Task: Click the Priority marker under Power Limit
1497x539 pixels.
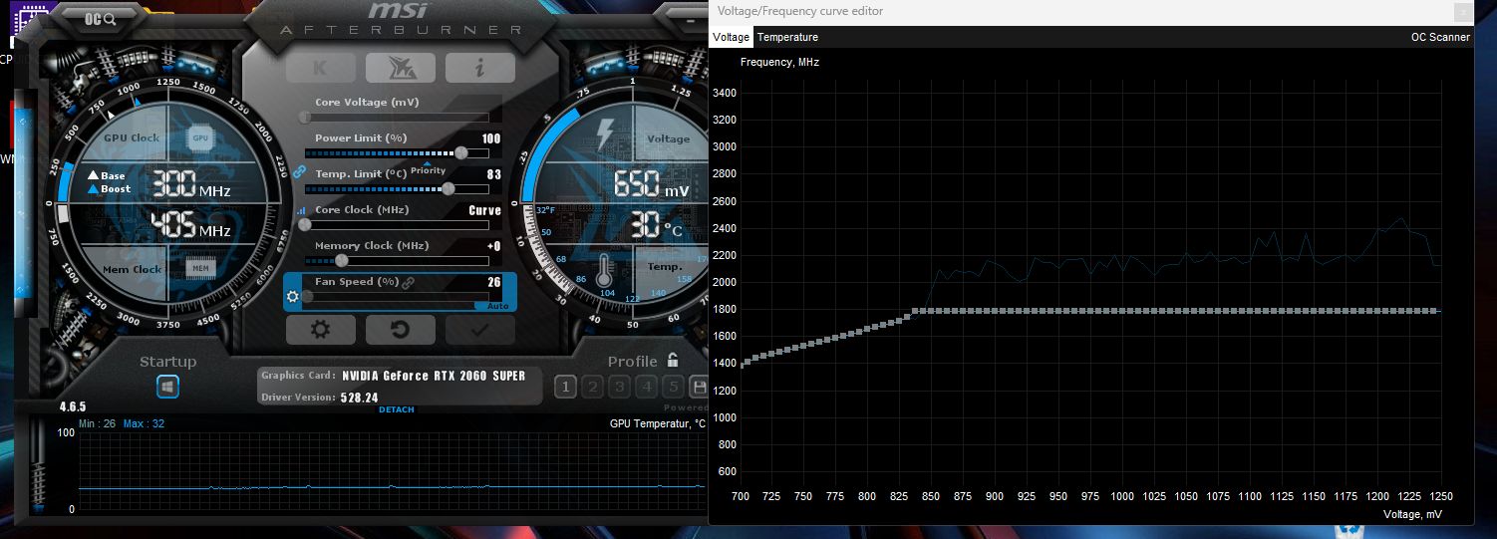Action: click(429, 168)
